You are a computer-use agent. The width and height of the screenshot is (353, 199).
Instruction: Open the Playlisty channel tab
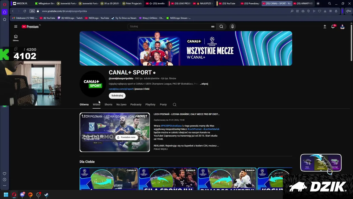coord(150,104)
